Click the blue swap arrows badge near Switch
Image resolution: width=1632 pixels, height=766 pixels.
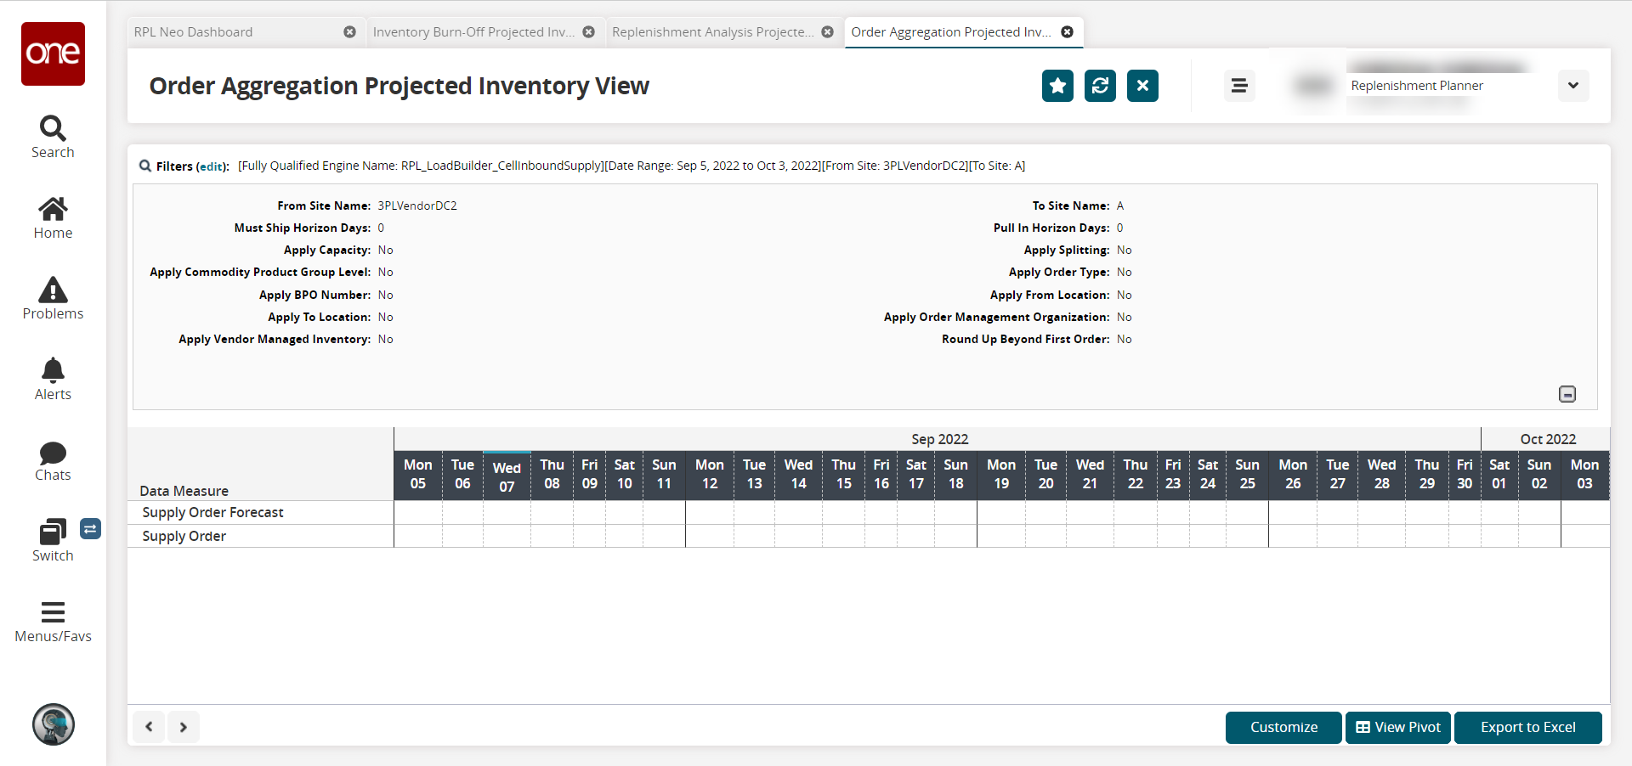tap(90, 529)
